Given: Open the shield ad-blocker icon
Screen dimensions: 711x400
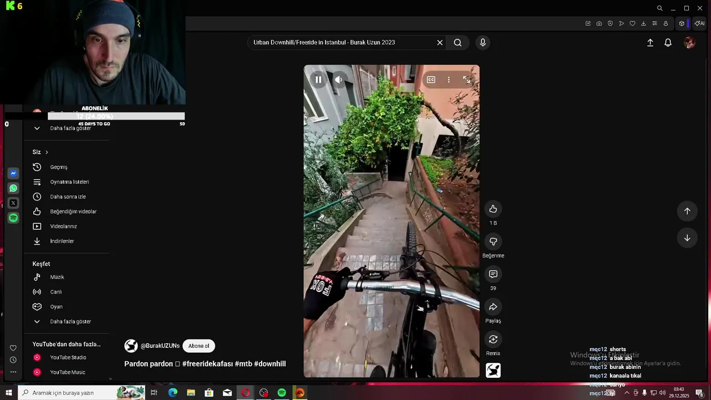Looking at the screenshot, I should pyautogui.click(x=610, y=23).
